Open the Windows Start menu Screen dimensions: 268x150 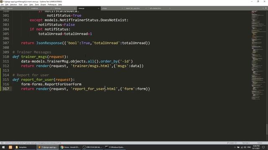click(x=3, y=147)
